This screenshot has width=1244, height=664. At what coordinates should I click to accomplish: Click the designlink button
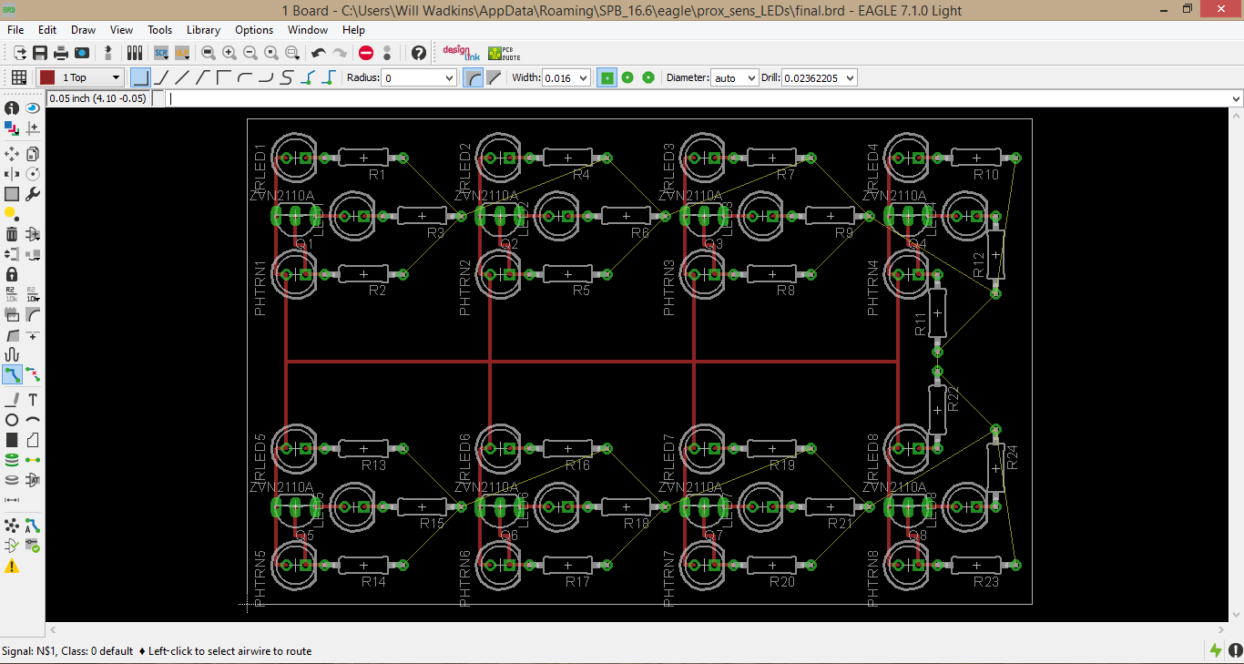tap(460, 53)
